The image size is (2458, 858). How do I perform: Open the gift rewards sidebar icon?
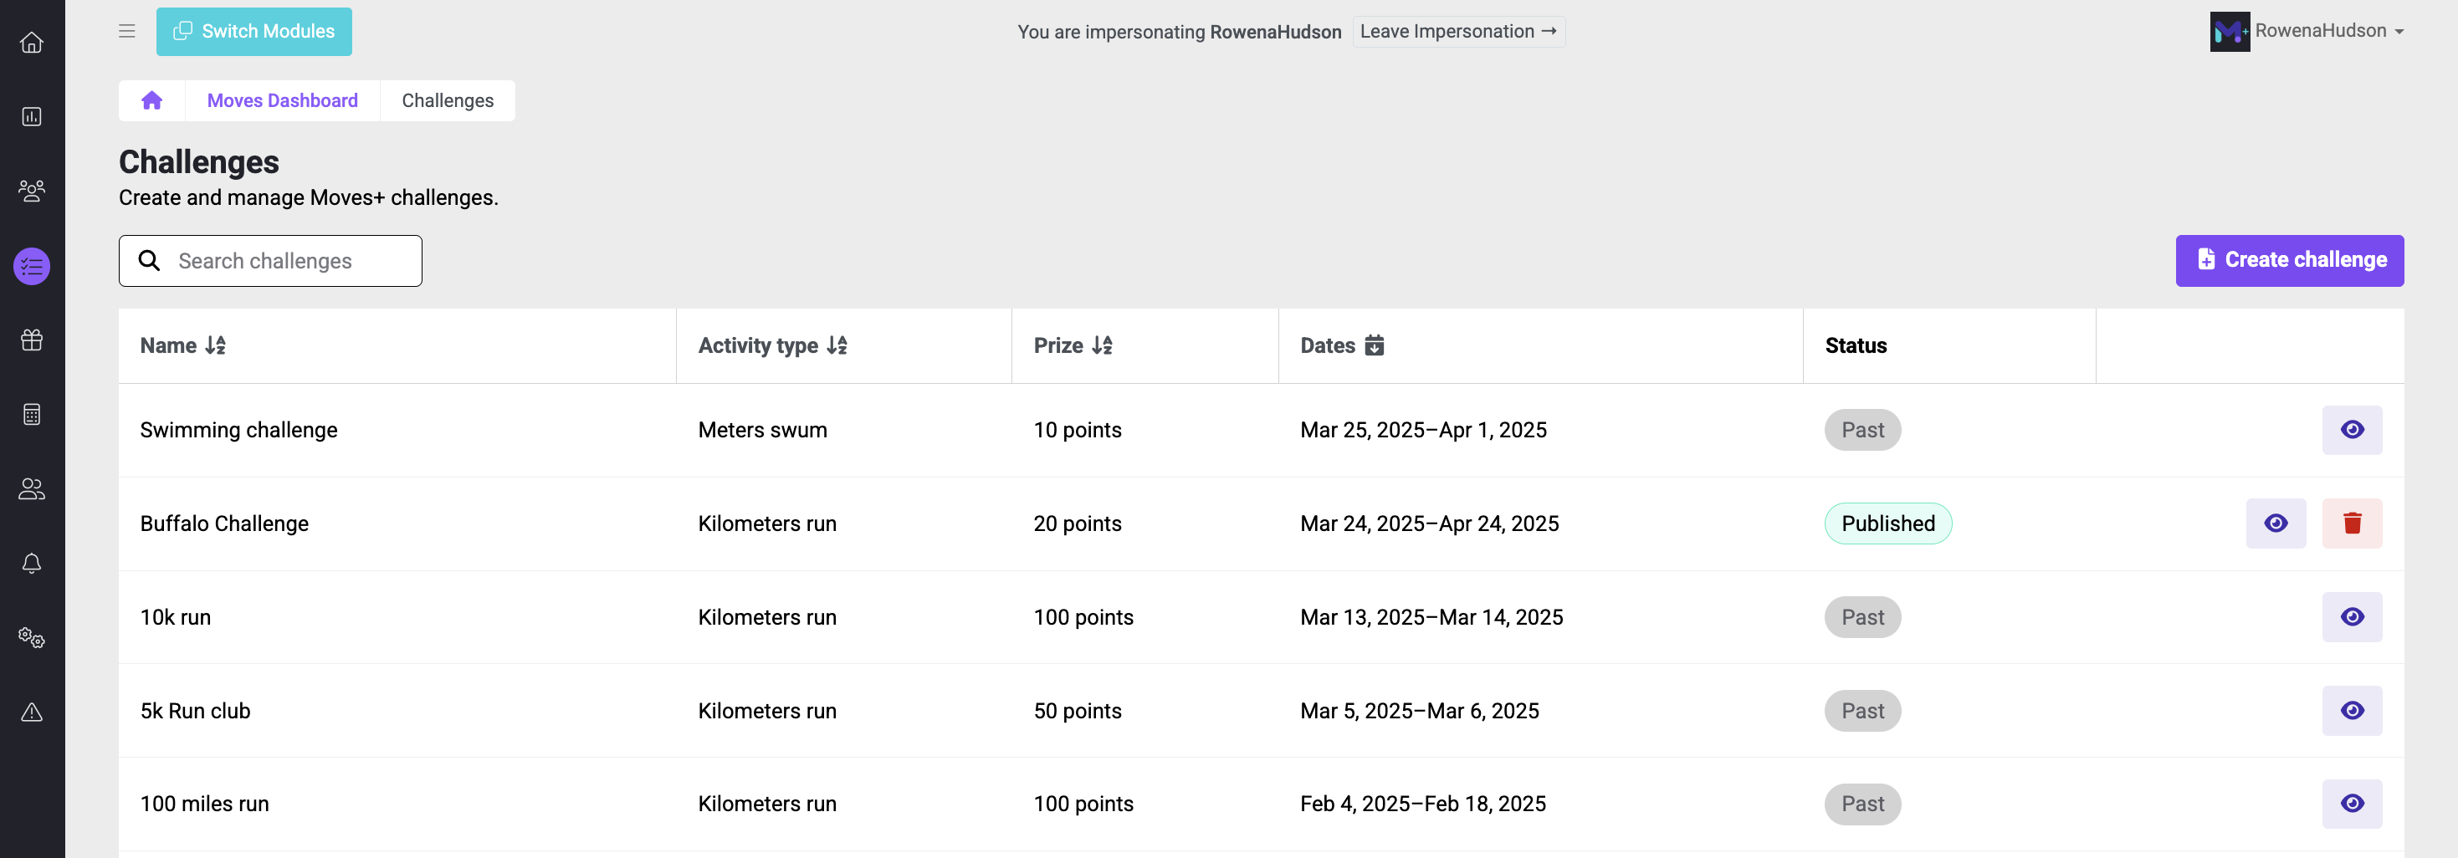pos(32,340)
